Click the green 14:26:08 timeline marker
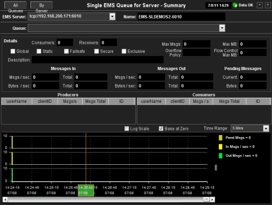The width and height of the screenshot is (272, 205). click(x=86, y=190)
